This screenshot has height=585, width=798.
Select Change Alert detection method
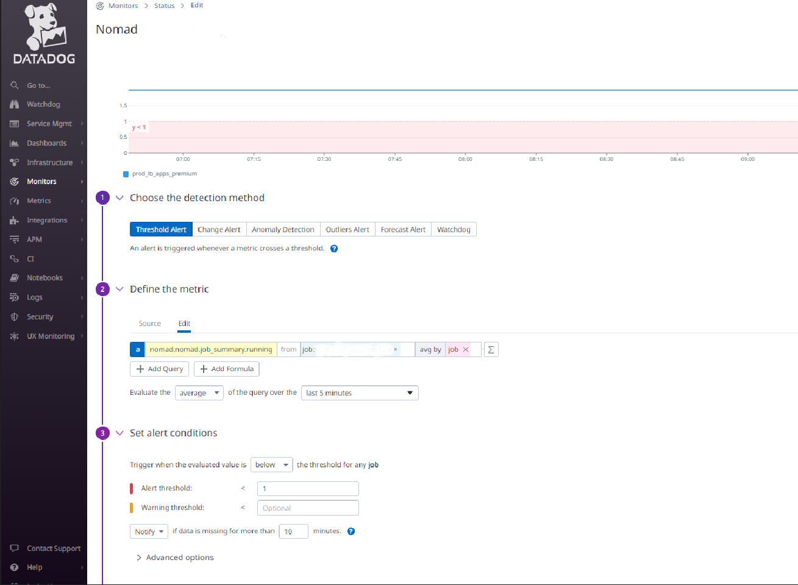(219, 230)
